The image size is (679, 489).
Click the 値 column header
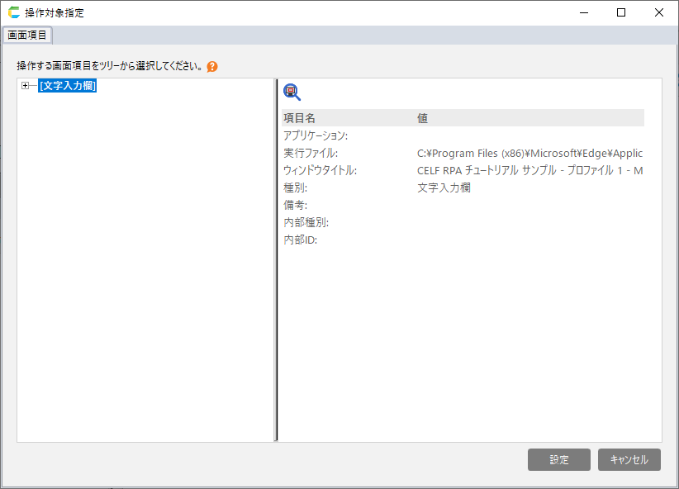point(422,118)
